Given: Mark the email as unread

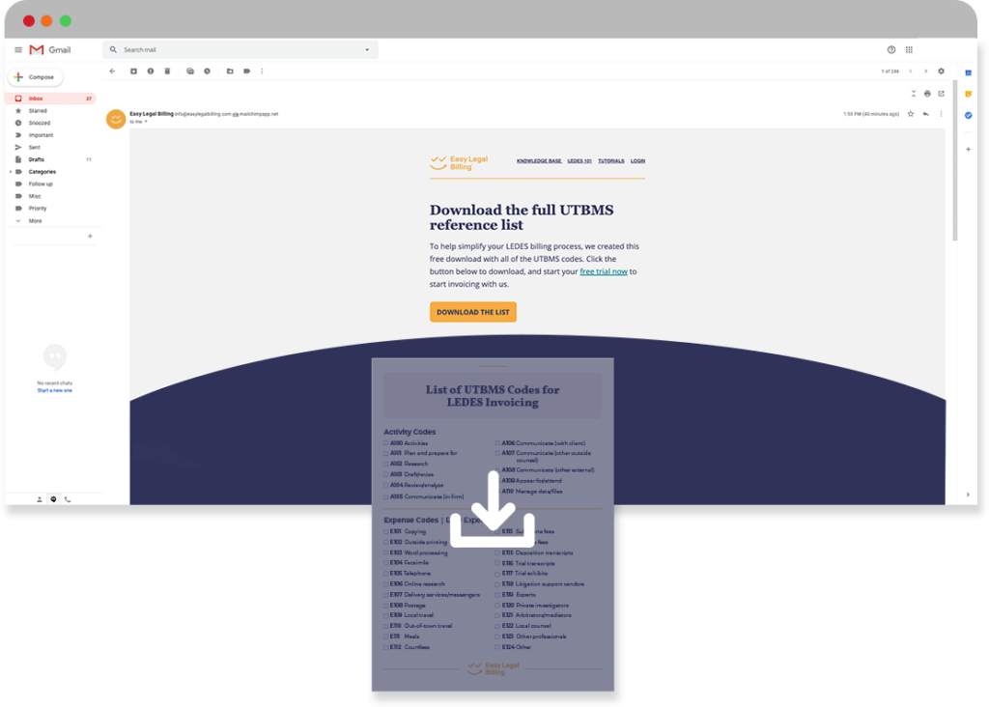Looking at the screenshot, I should (190, 71).
